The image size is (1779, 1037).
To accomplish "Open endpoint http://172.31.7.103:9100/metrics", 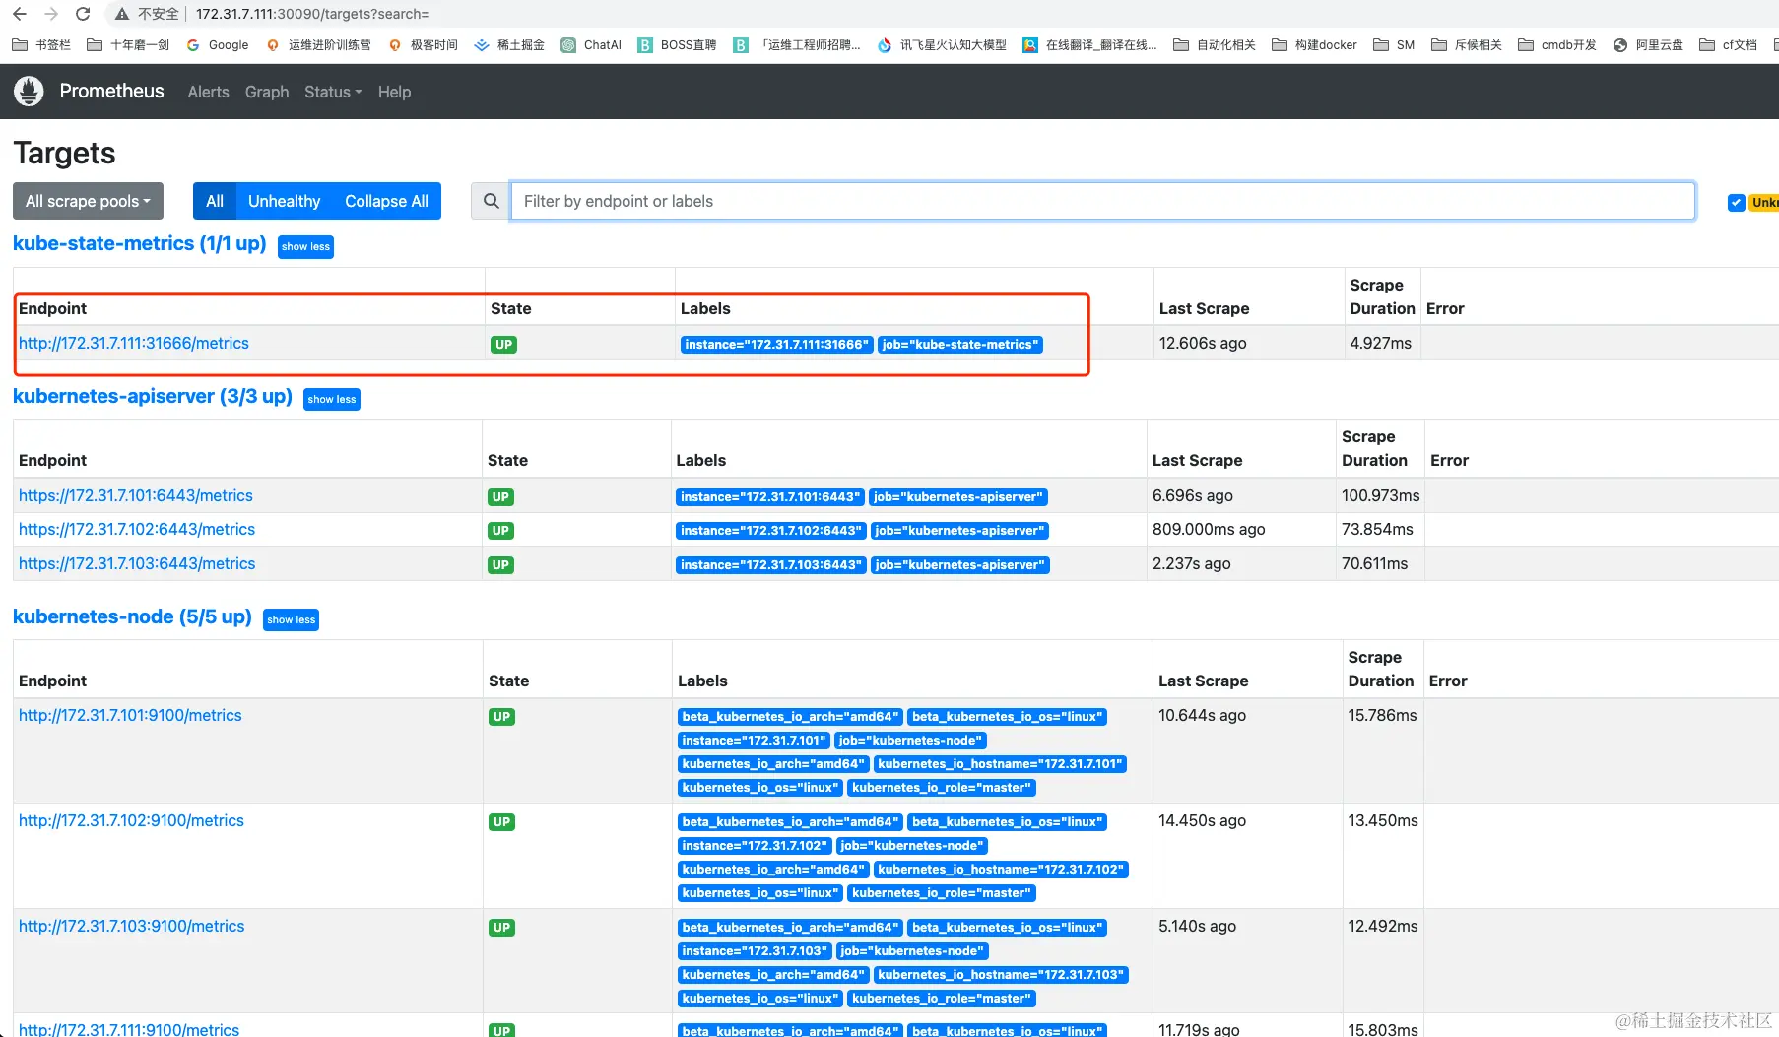I will point(132,926).
